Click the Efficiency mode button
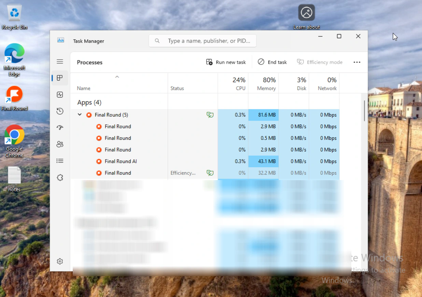422x297 pixels. click(x=320, y=62)
